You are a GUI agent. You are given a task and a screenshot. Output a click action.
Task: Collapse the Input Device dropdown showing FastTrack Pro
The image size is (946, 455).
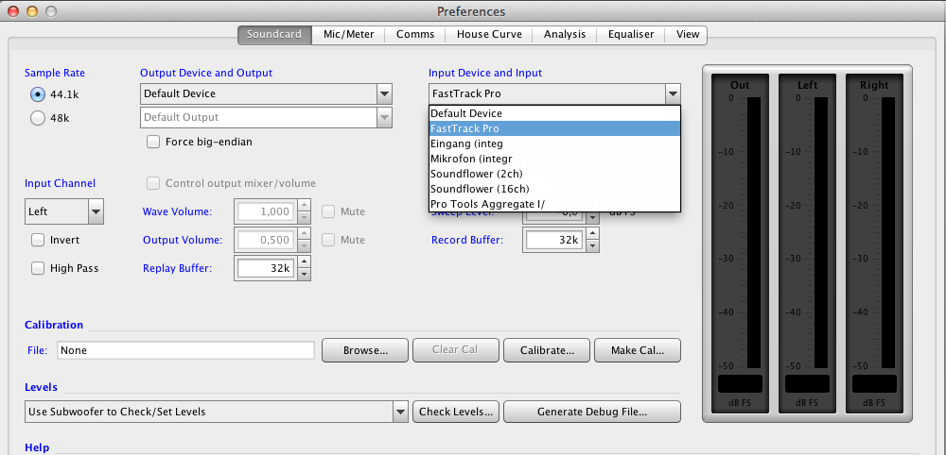pos(555,93)
